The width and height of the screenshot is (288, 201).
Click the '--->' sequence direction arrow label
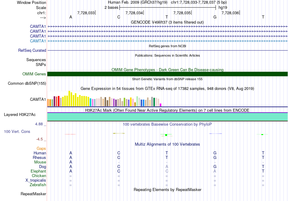pos(43,18)
